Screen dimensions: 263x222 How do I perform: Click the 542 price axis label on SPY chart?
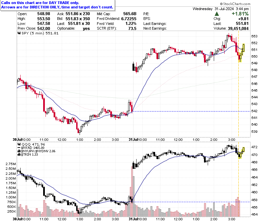click(x=254, y=111)
